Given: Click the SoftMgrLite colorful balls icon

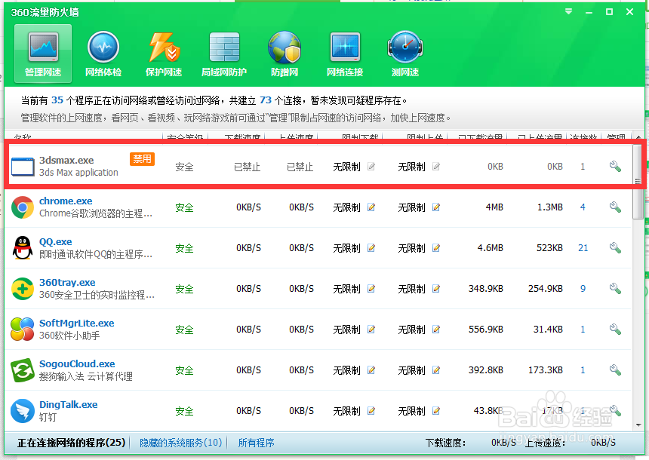Looking at the screenshot, I should [23, 330].
